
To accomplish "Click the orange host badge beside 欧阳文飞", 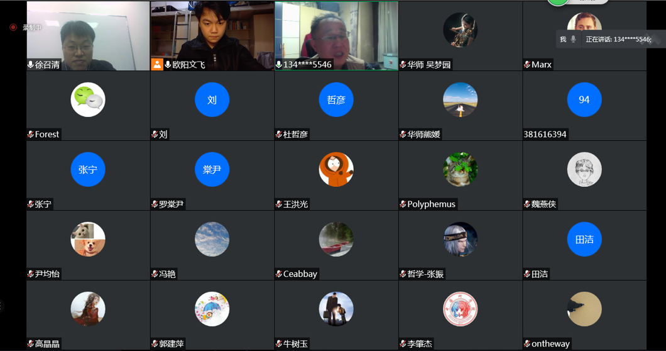I will pos(157,65).
